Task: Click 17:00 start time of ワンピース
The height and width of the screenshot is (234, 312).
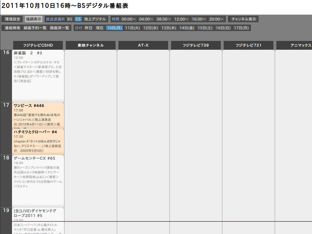Action: coord(18,110)
